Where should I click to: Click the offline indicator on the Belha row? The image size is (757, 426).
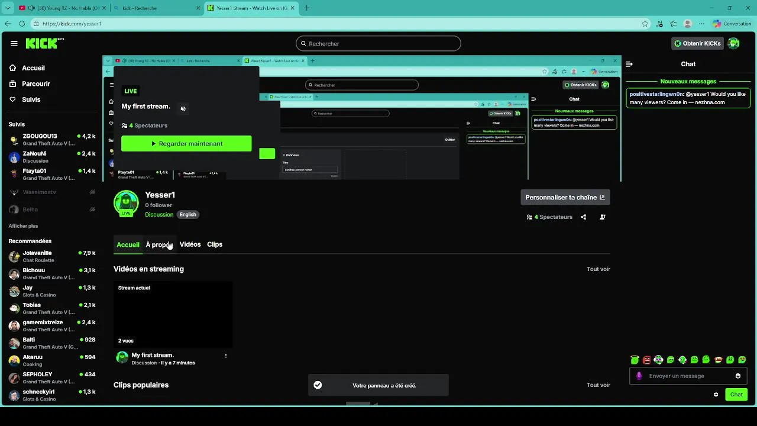coord(92,209)
